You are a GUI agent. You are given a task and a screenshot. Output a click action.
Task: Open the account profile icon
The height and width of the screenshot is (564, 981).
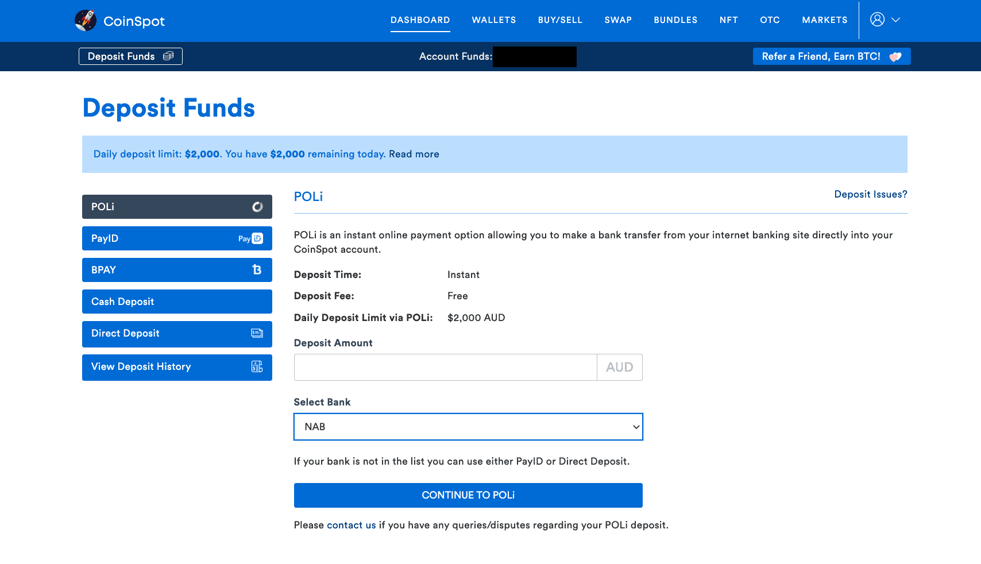(x=876, y=20)
